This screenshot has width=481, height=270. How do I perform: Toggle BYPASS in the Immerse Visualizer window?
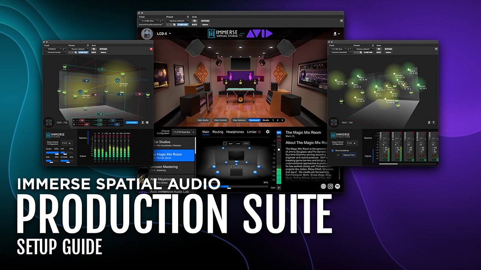pyautogui.click(x=388, y=49)
